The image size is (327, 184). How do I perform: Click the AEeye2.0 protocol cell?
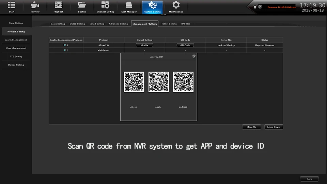pos(104,45)
